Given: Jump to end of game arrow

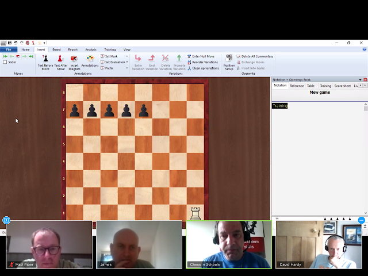Looking at the screenshot, I should (31, 56).
